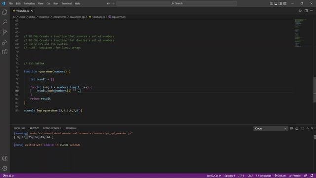Open the Run menu

click(x=56, y=3)
